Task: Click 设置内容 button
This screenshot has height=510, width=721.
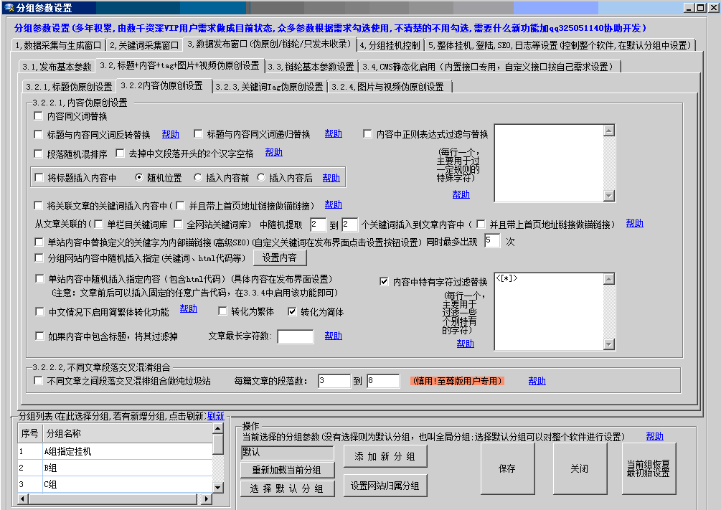Action: (283, 258)
